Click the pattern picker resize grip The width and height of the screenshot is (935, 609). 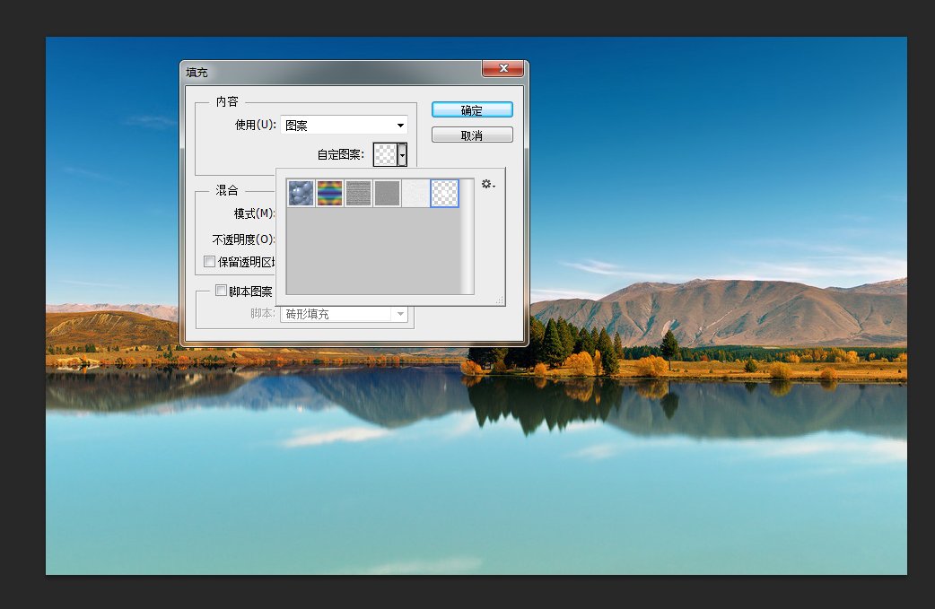coord(499,300)
